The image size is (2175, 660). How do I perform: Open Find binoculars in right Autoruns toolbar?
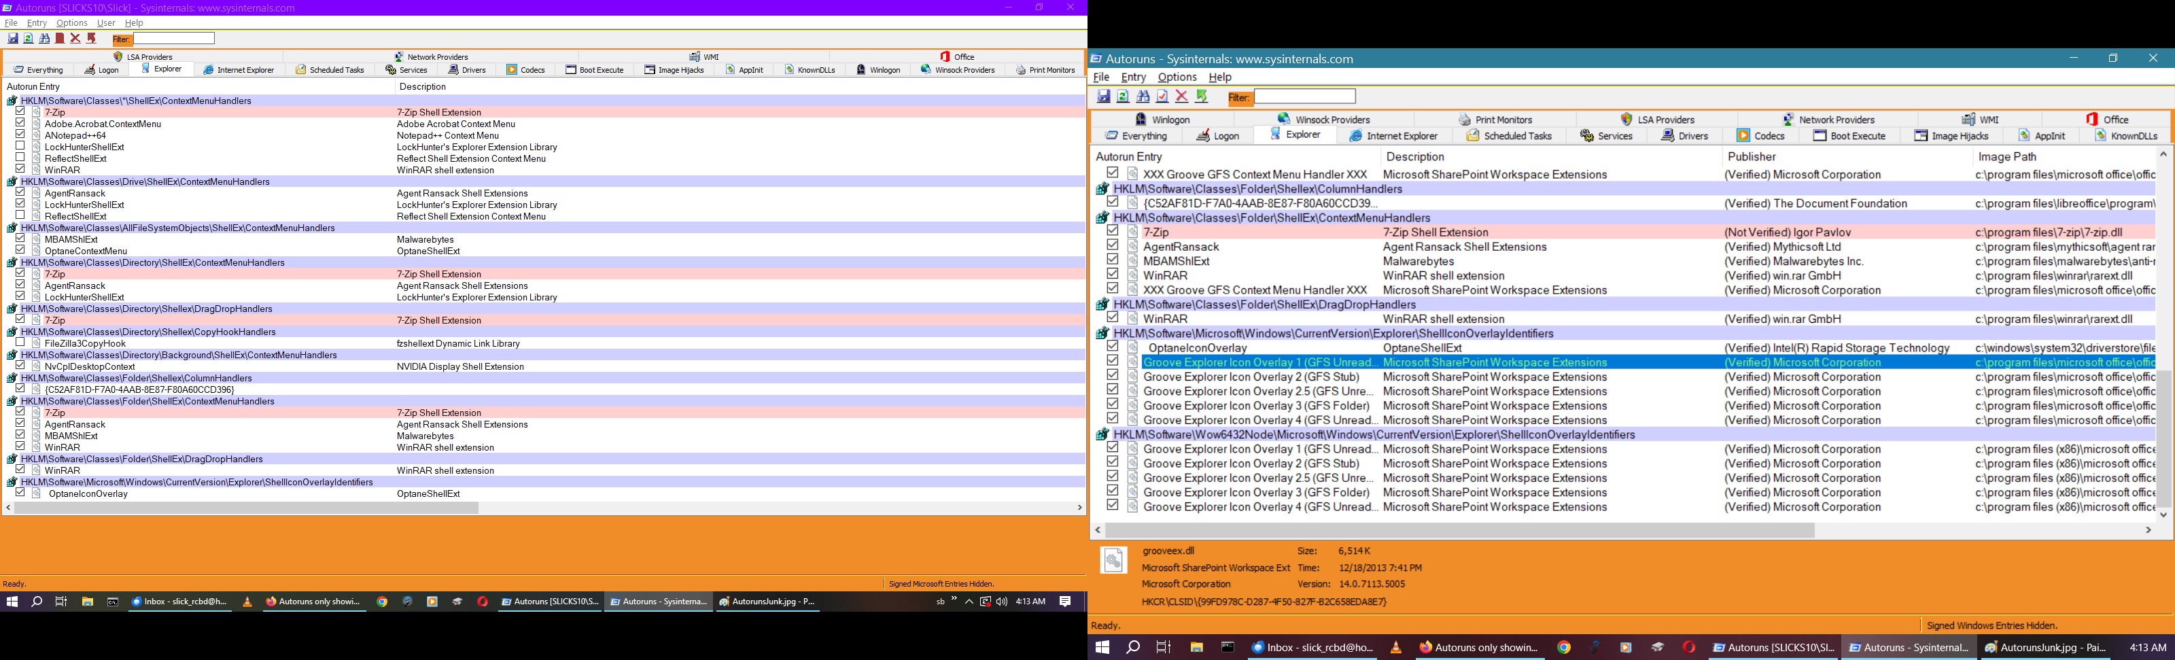pyautogui.click(x=1143, y=97)
